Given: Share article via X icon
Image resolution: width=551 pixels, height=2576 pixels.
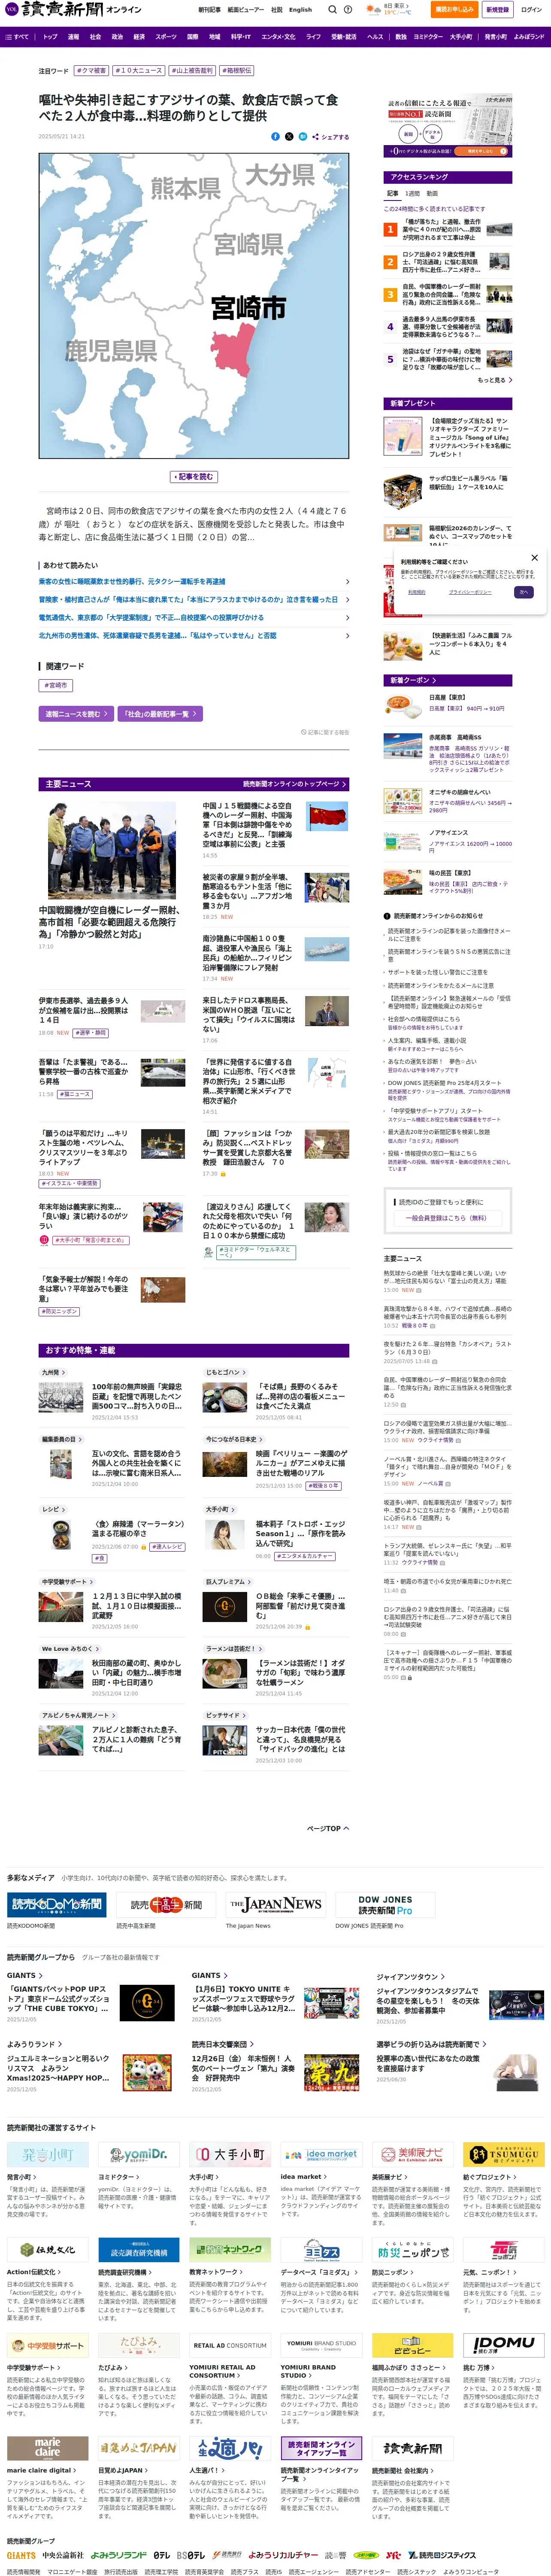Looking at the screenshot, I should tap(289, 136).
